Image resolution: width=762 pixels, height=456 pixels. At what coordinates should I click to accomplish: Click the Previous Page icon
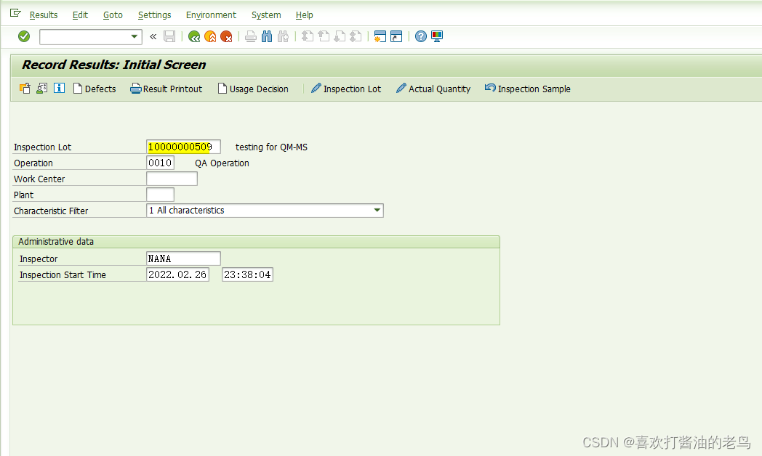point(323,36)
